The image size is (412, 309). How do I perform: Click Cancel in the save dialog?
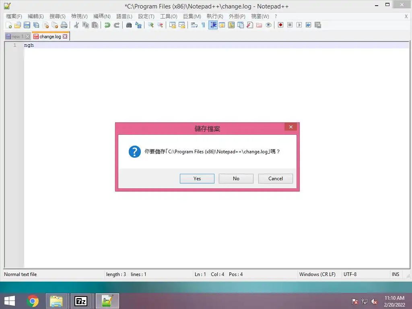click(275, 179)
